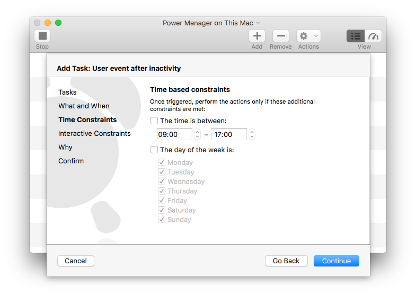Screen dimensions: 416x295
Task: Toggle the Friday checkbox
Action: [x=162, y=200]
